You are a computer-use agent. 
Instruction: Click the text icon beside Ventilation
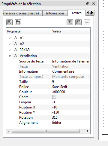click(x=16, y=56)
